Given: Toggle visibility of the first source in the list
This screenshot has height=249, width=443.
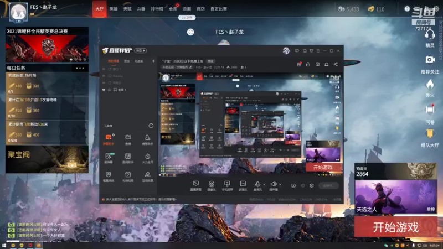Looking at the screenshot, I should coord(104,69).
